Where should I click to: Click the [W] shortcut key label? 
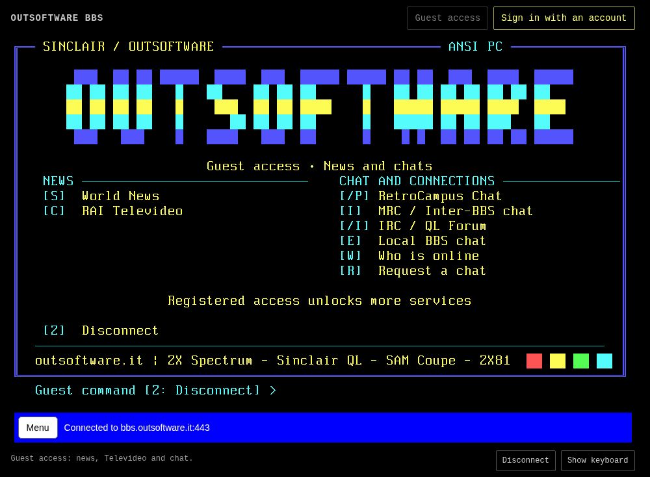click(x=350, y=255)
